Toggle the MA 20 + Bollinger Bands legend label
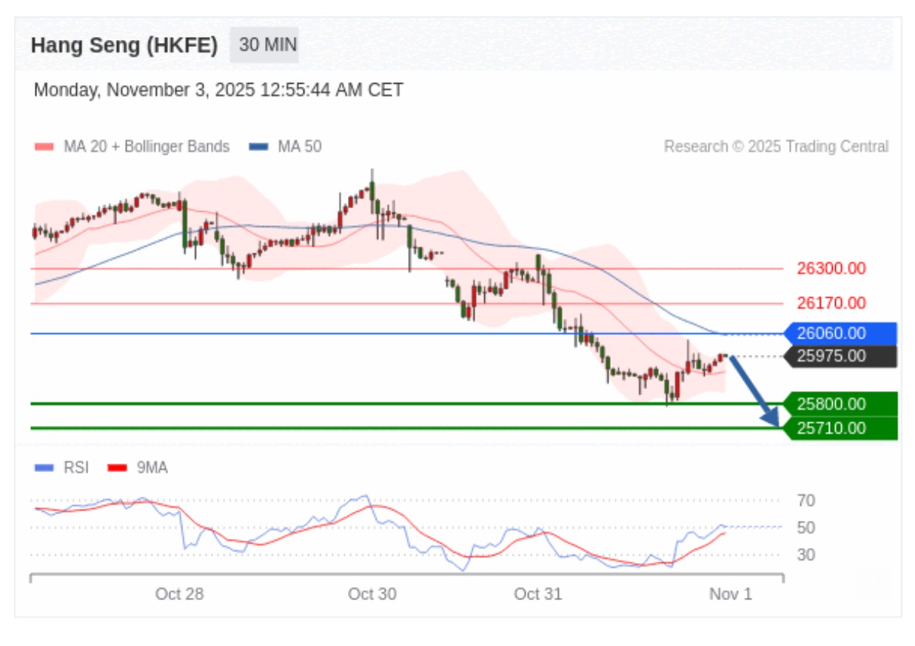This screenshot has width=915, height=646. pyautogui.click(x=146, y=147)
